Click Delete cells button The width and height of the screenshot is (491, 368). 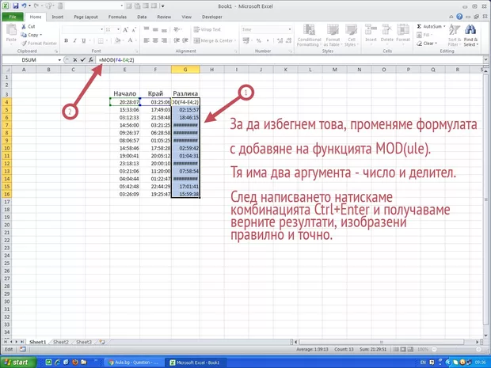[x=386, y=34]
